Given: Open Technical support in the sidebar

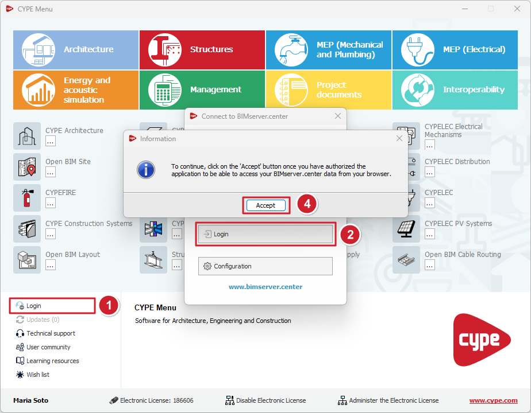Looking at the screenshot, I should 51,333.
